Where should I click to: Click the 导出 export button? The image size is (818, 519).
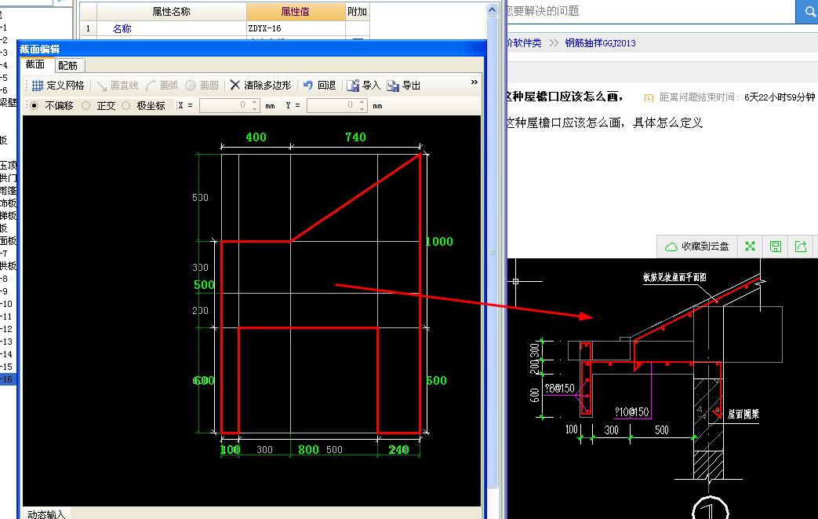pyautogui.click(x=404, y=85)
